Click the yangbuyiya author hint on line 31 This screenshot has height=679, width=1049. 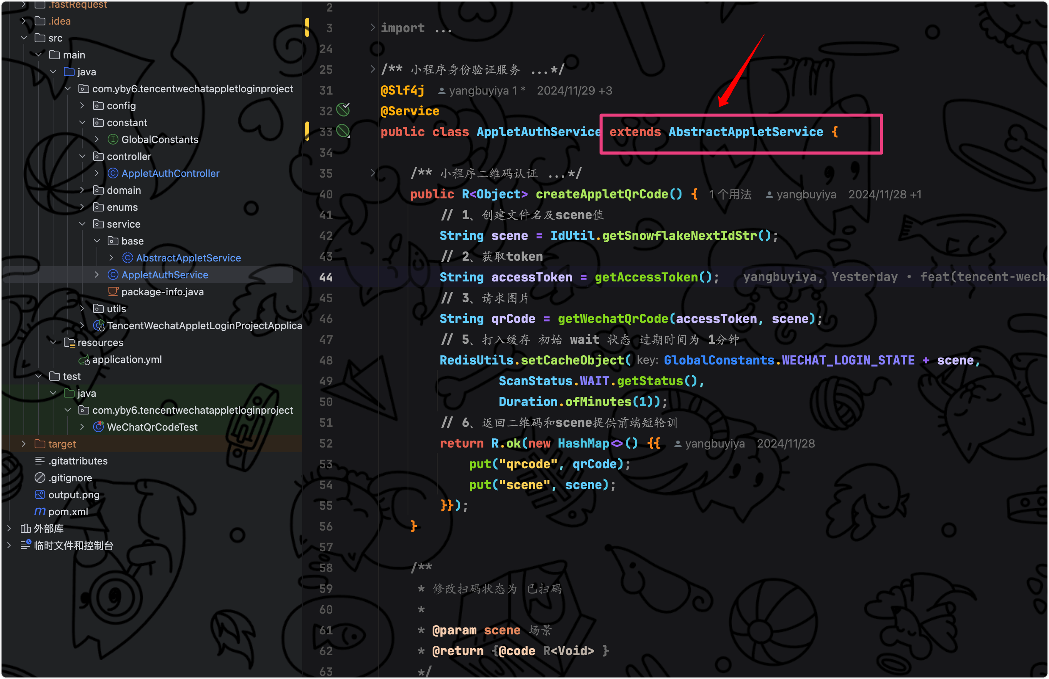click(x=479, y=90)
